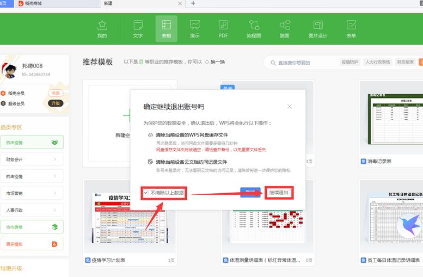423x277 pixels.
Task: Click the 疫情防护 search tag
Action: (x=350, y=62)
